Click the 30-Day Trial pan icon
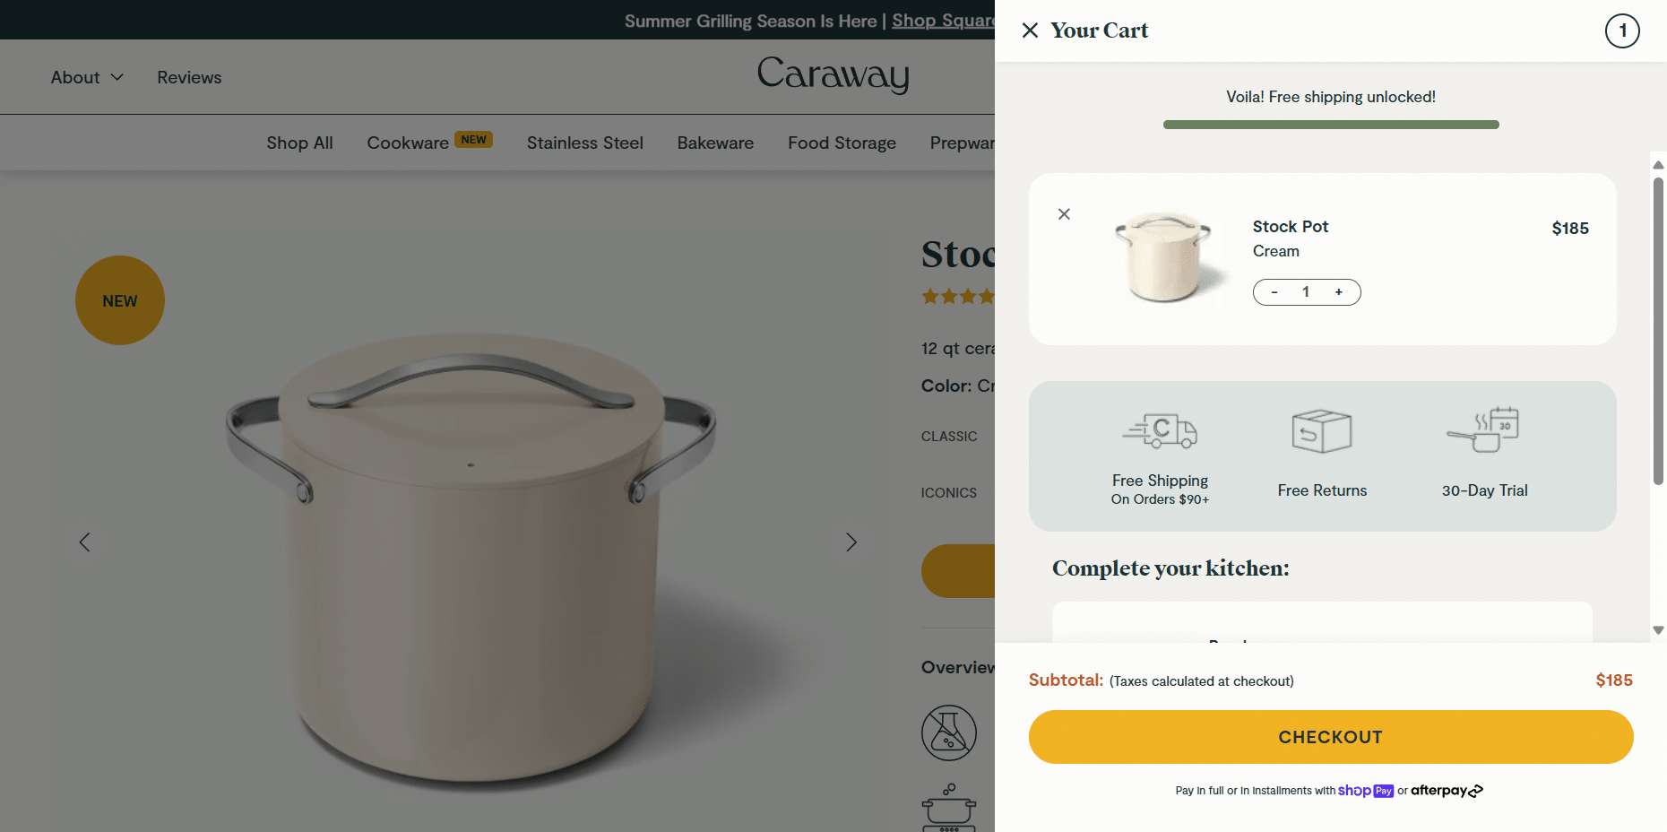Screen dimensions: 1667x832 1484,429
